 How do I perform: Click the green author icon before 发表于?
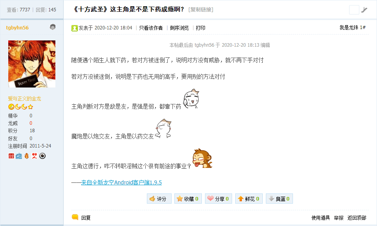click(x=75, y=28)
